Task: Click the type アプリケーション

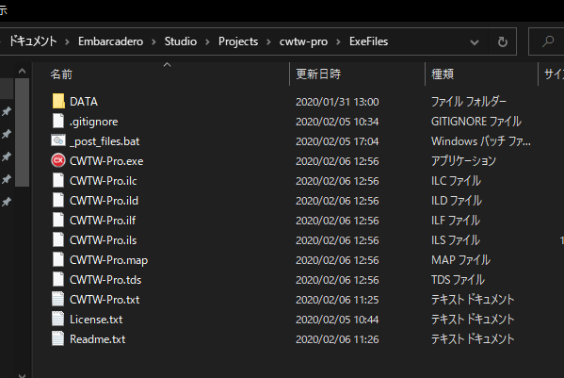Action: (x=463, y=161)
